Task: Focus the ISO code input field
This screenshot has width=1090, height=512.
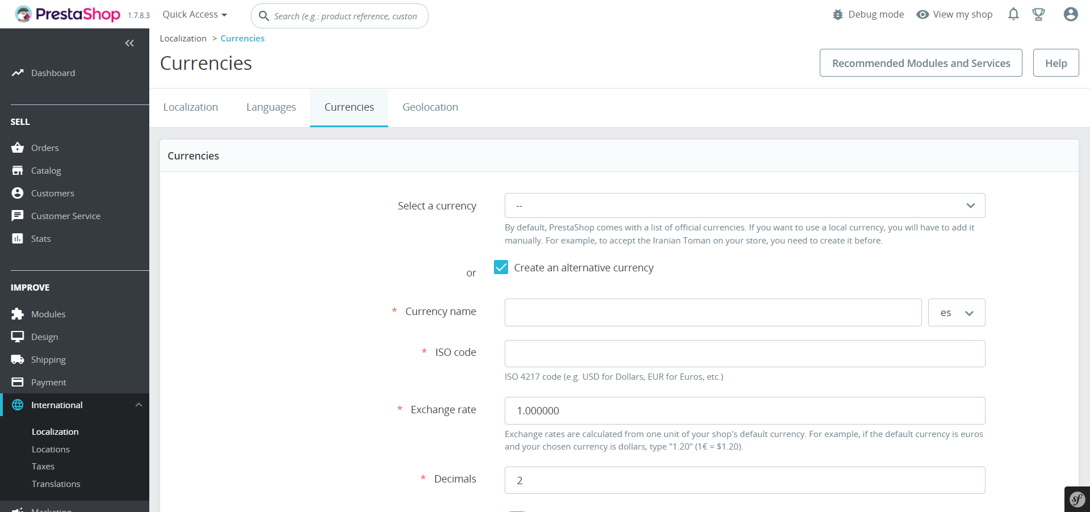Action: point(744,354)
